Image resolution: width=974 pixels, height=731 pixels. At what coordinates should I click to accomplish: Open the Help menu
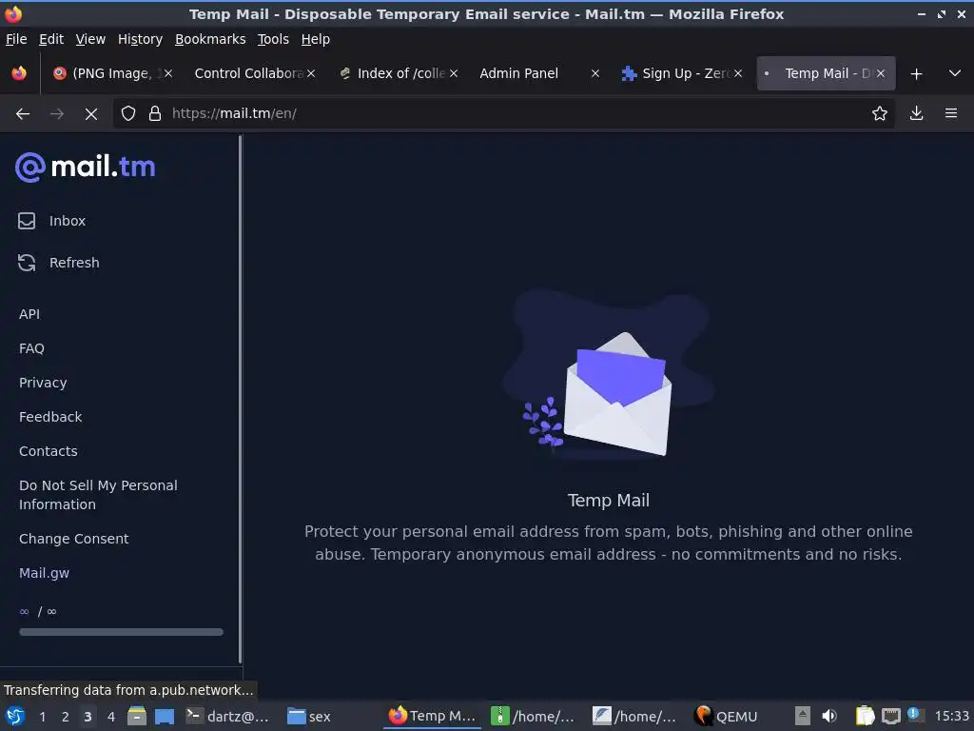[x=316, y=39]
